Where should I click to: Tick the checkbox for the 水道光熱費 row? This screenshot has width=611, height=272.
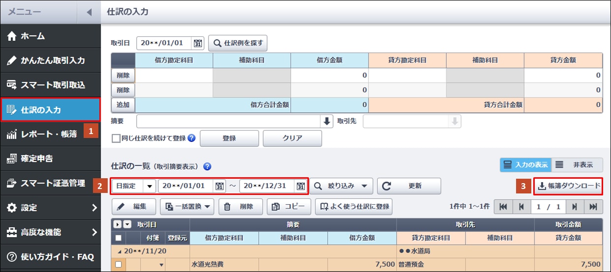(x=118, y=264)
